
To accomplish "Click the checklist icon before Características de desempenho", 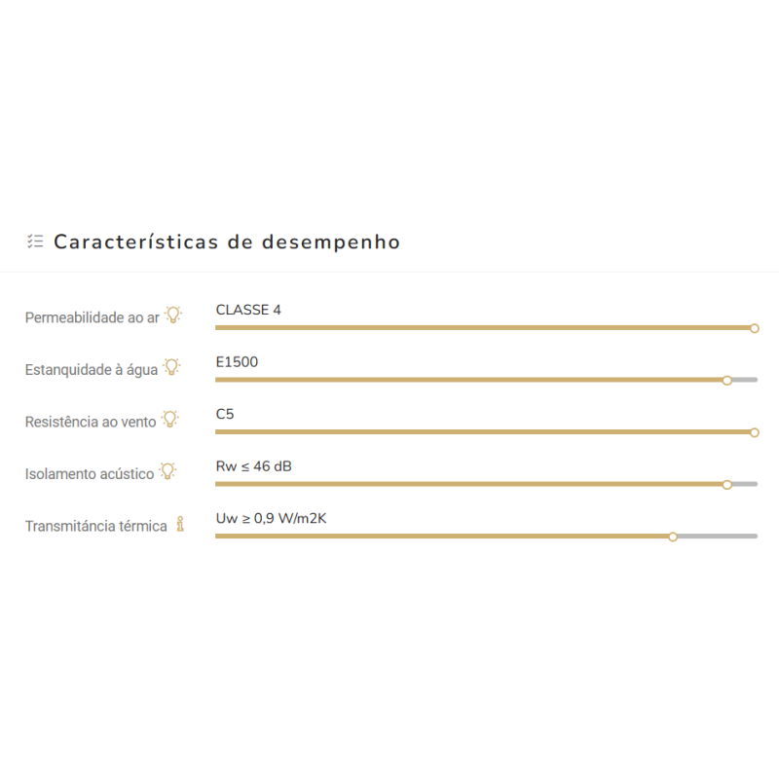I will tap(35, 241).
